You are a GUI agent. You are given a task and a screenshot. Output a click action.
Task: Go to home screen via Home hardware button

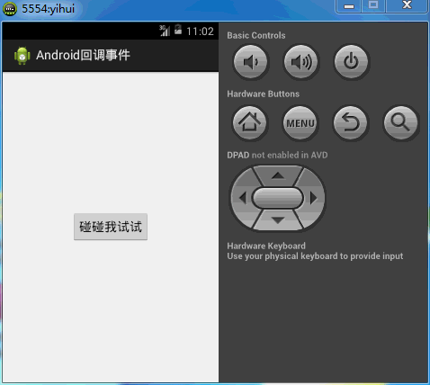tap(250, 122)
